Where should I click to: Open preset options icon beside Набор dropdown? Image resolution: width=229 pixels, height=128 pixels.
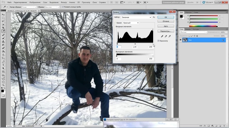154,17
